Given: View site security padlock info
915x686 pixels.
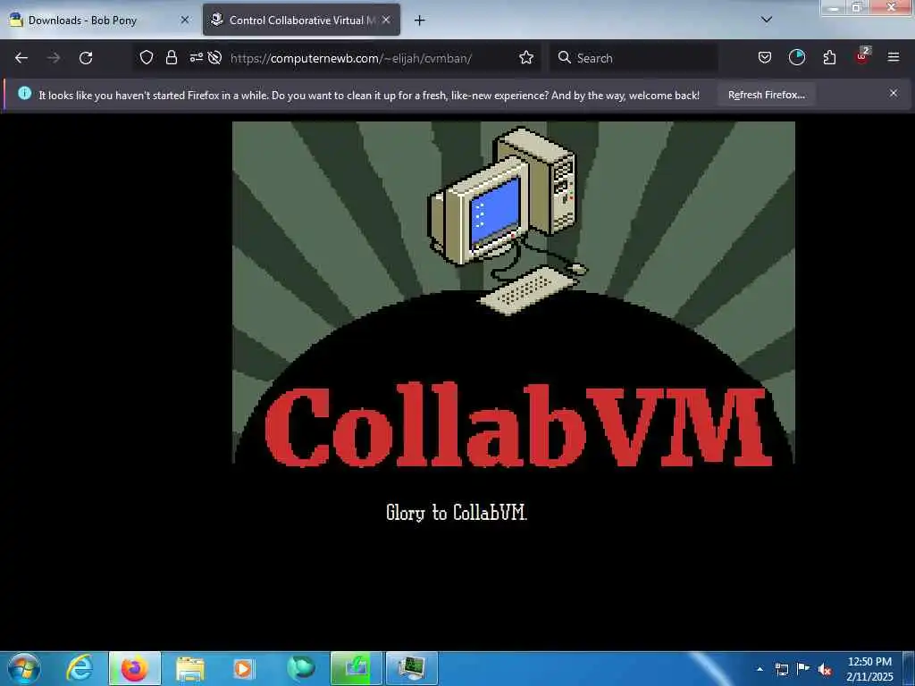Looking at the screenshot, I should (x=171, y=57).
